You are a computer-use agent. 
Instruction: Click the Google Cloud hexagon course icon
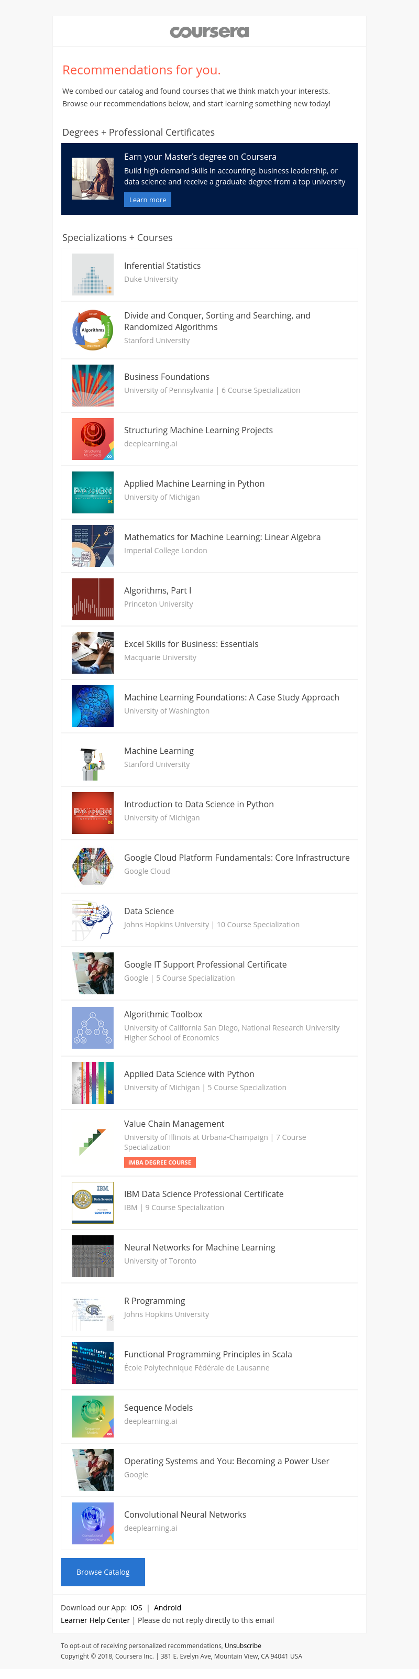[x=93, y=866]
